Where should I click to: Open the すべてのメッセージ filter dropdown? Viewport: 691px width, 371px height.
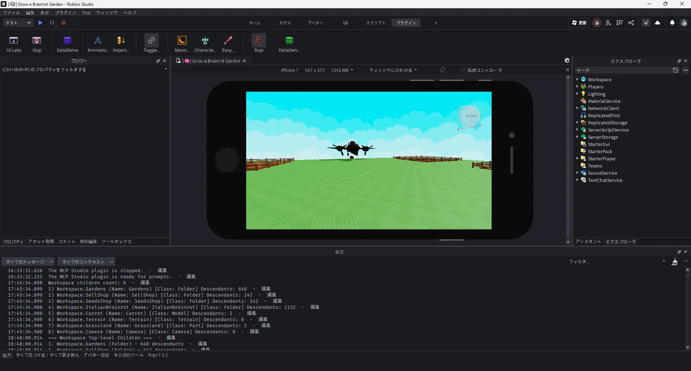[x=28, y=262]
